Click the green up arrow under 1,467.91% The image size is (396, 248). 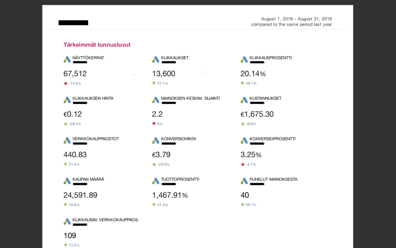coord(154,205)
